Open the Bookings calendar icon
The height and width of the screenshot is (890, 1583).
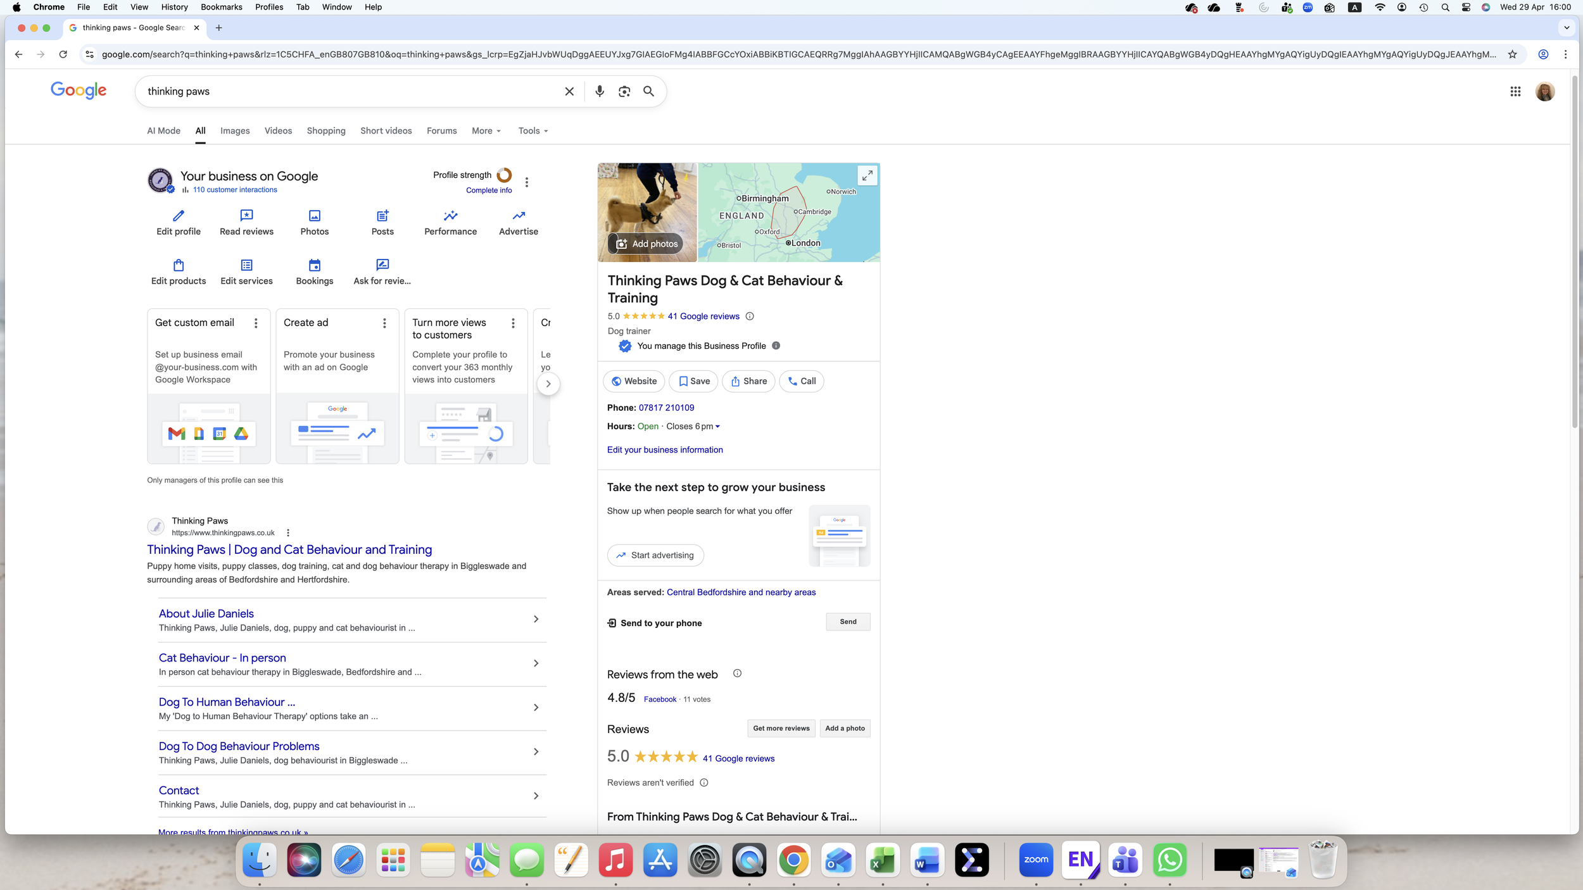pyautogui.click(x=315, y=265)
